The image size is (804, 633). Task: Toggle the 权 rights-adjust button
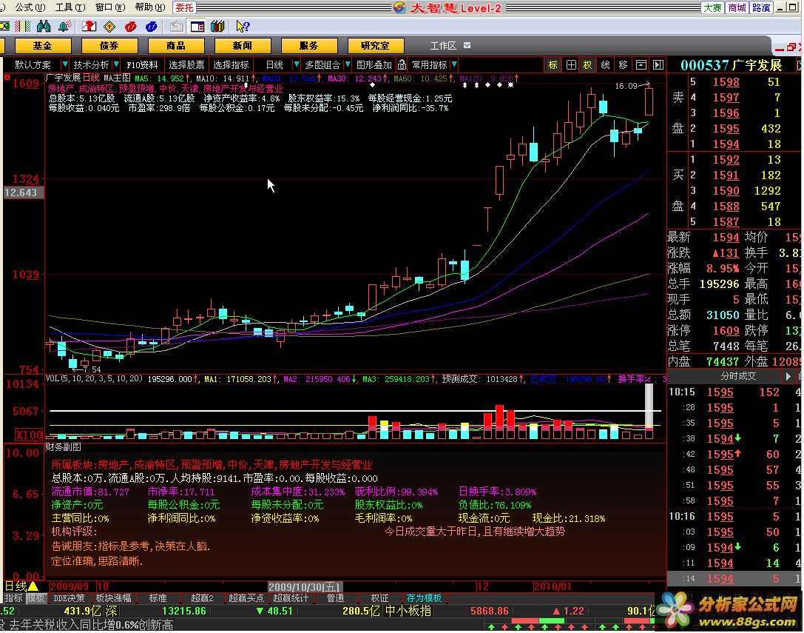point(587,64)
